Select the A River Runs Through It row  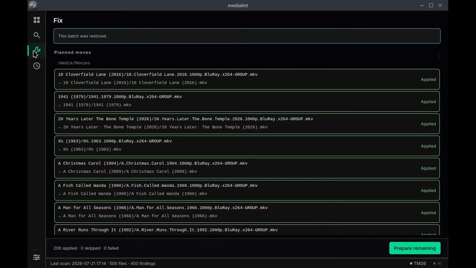247,230
